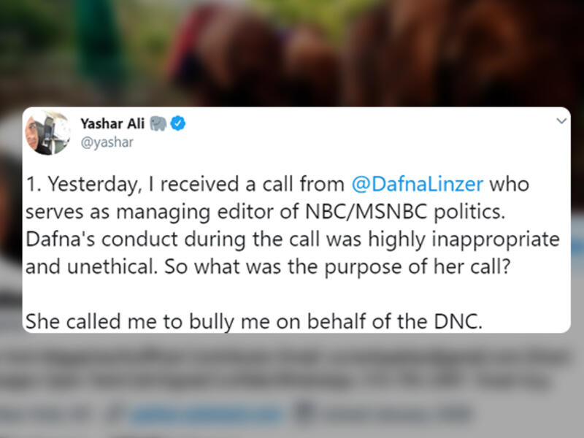Click the line ending 'behalf of the DNC'
The image size is (584, 438).
pos(253,321)
